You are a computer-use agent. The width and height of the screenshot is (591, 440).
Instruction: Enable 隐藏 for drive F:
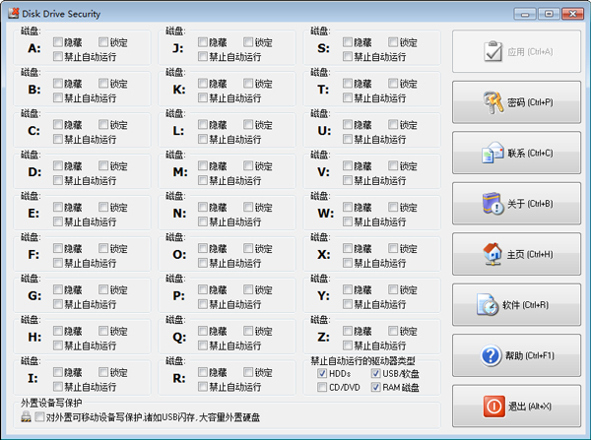click(x=58, y=248)
